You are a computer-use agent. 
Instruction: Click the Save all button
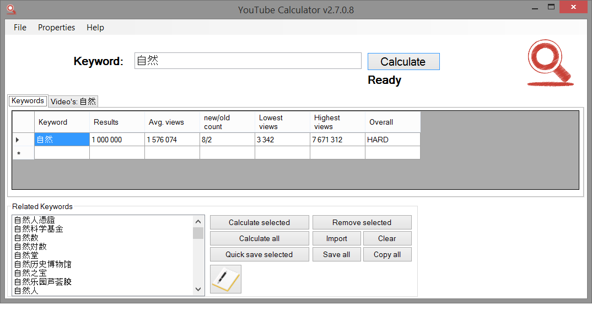pyautogui.click(x=336, y=254)
